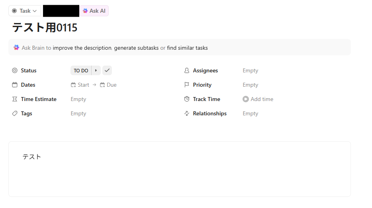Screen dimensions: 372x208
Task: Open the Task type dropdown
Action: pyautogui.click(x=24, y=11)
